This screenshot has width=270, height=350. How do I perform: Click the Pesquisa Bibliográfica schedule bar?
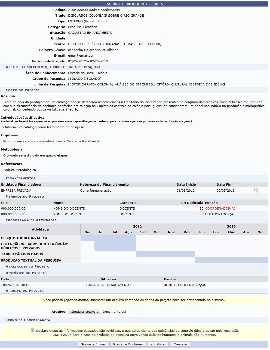tap(108, 238)
